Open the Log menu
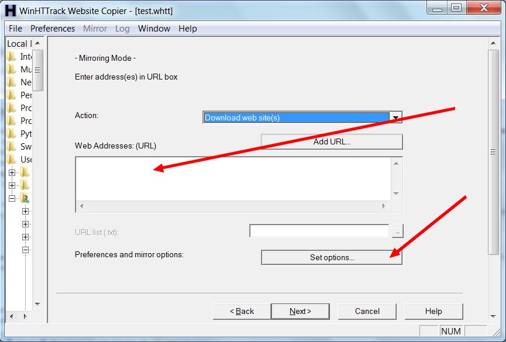The image size is (506, 342). coord(122,29)
